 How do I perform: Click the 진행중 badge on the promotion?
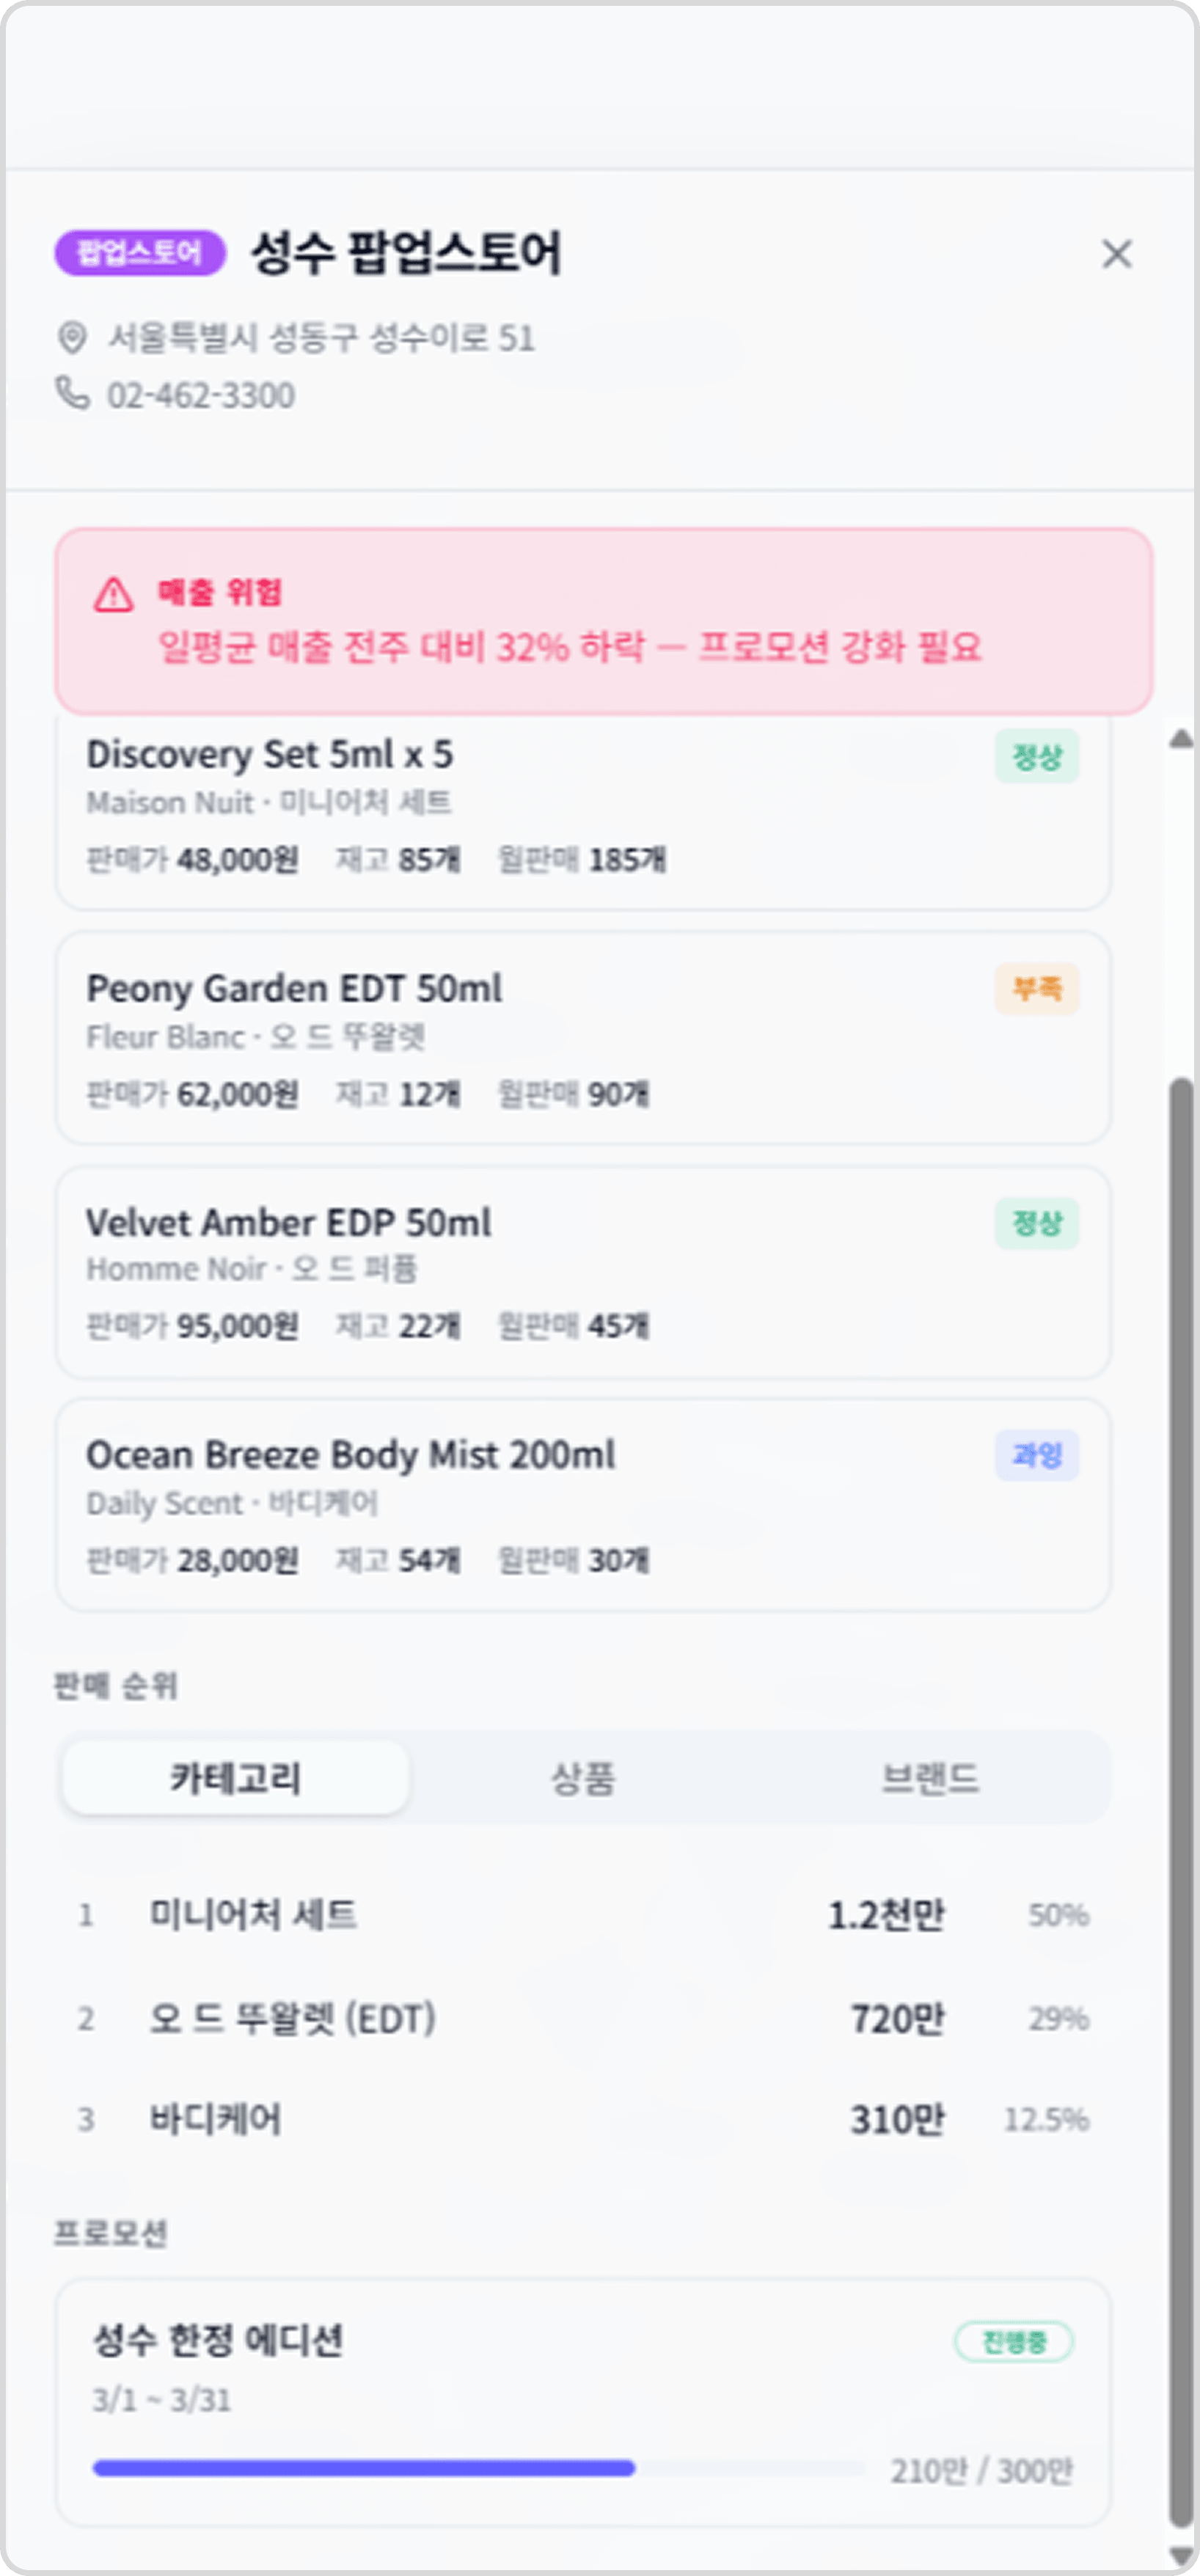tap(1014, 2341)
